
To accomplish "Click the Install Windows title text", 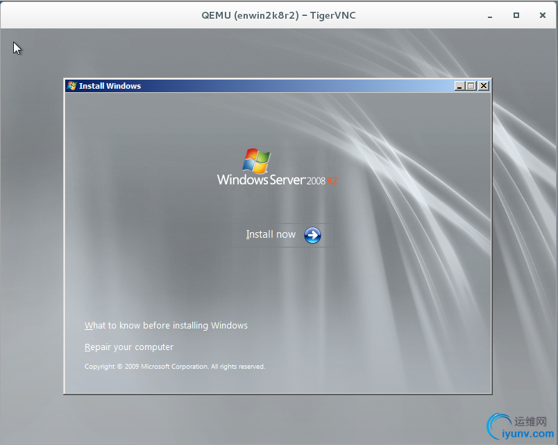I will click(110, 86).
